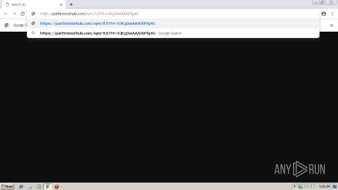Click the Show desktop button
Image resolution: width=338 pixels, height=190 pixels.
[x=335, y=187]
